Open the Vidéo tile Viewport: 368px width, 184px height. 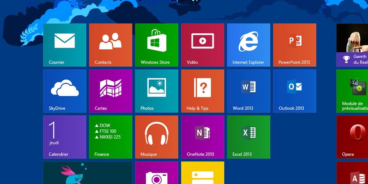coord(202,45)
